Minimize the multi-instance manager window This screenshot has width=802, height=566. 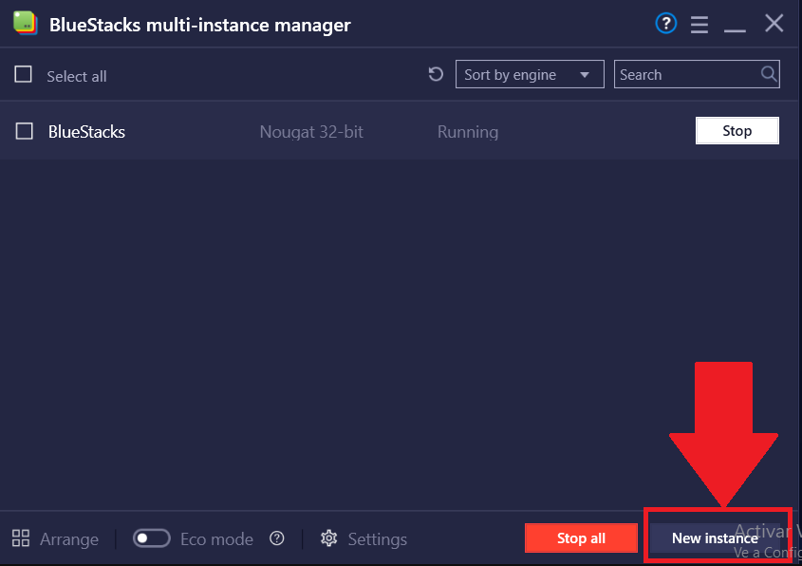[735, 30]
